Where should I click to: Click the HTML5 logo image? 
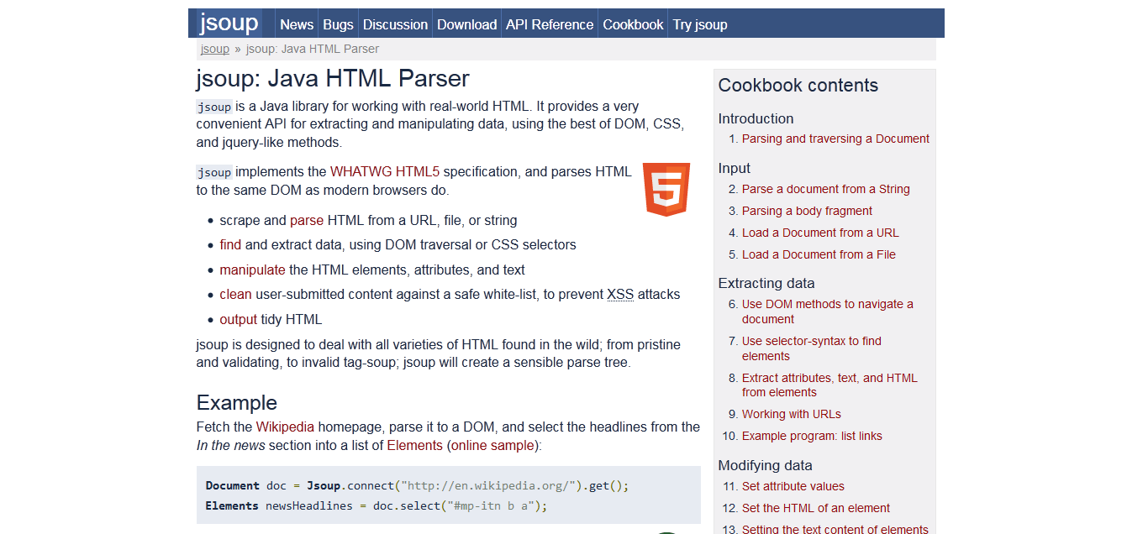[x=666, y=190]
